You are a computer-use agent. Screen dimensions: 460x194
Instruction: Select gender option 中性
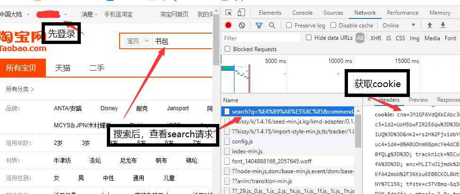(x=109, y=178)
